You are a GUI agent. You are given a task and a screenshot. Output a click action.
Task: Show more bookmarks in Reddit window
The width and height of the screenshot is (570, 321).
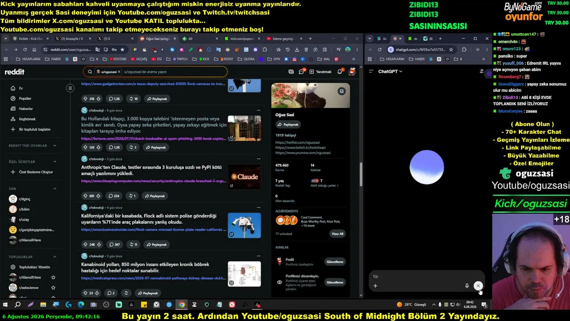(x=354, y=59)
